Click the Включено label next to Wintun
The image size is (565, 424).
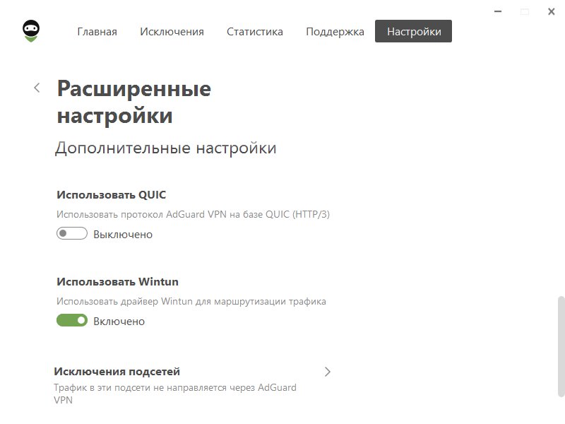(119, 322)
